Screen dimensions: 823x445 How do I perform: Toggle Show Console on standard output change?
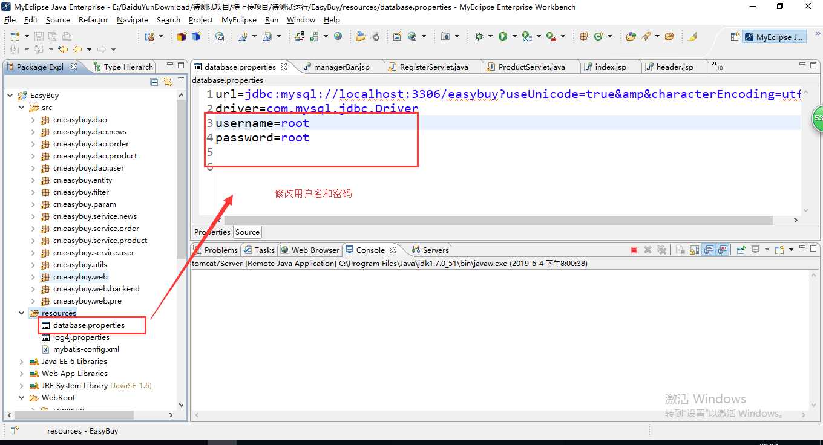point(707,250)
